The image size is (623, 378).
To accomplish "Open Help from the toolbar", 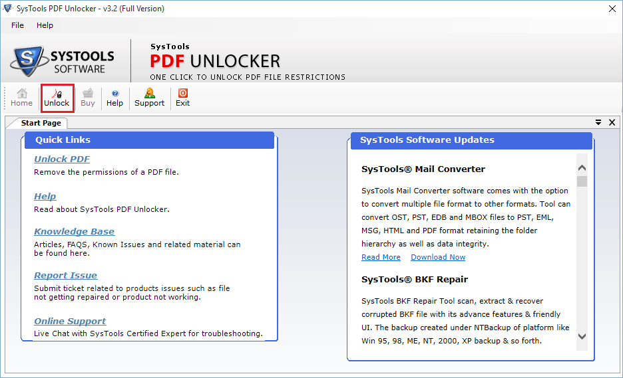I will tap(114, 98).
